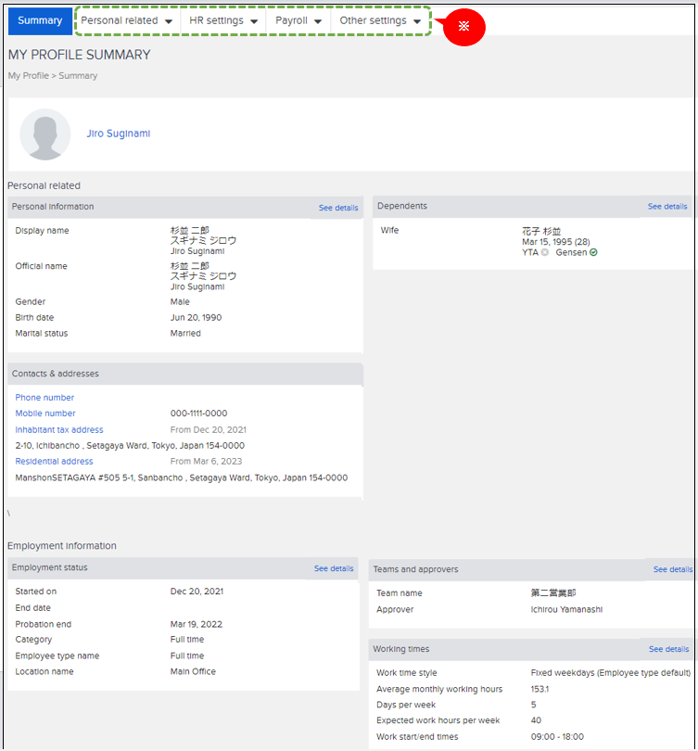The image size is (698, 751).
Task: Click the Jiro Suginami name link
Action: (x=118, y=133)
